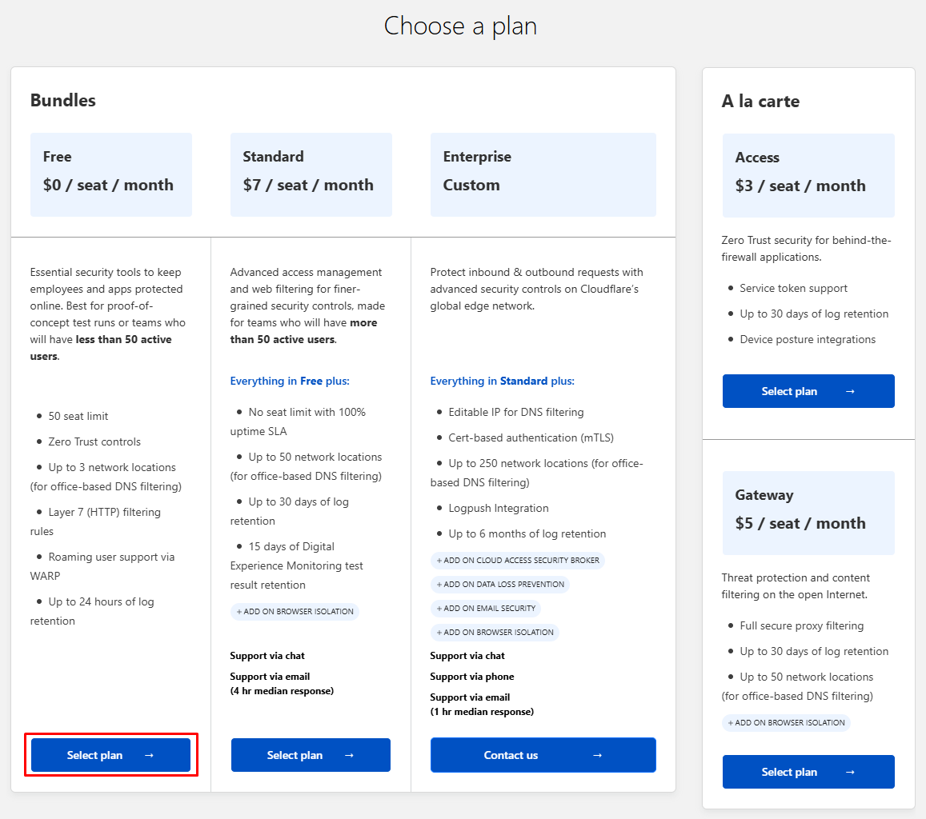Screen dimensions: 926x819
Task: Click the arrow icon in Standard Select plan
Action: click(x=349, y=755)
